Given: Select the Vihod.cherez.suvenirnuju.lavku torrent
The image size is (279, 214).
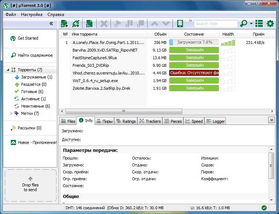Looking at the screenshot, I should pyautogui.click(x=109, y=73).
